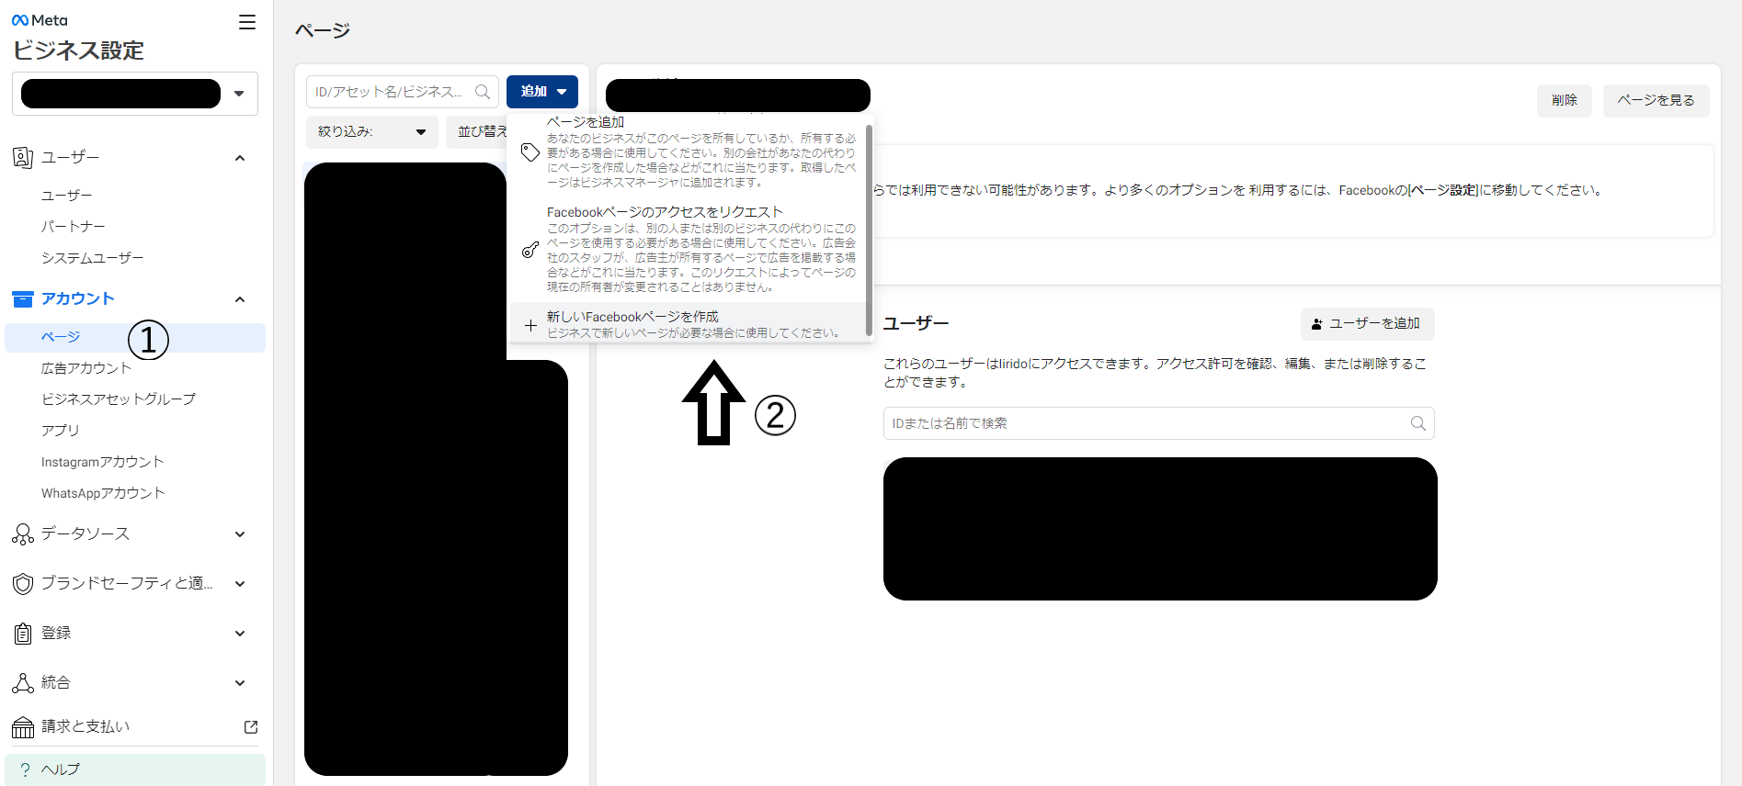Image resolution: width=1742 pixels, height=786 pixels.
Task: Click the ヘルプ button
Action: pyautogui.click(x=135, y=769)
